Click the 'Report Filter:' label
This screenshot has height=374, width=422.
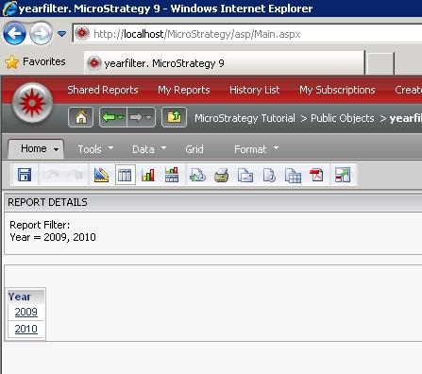[40, 225]
